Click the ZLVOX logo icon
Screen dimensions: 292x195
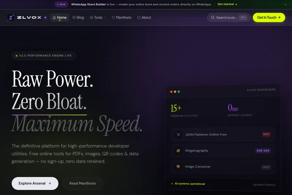[x=11, y=18]
